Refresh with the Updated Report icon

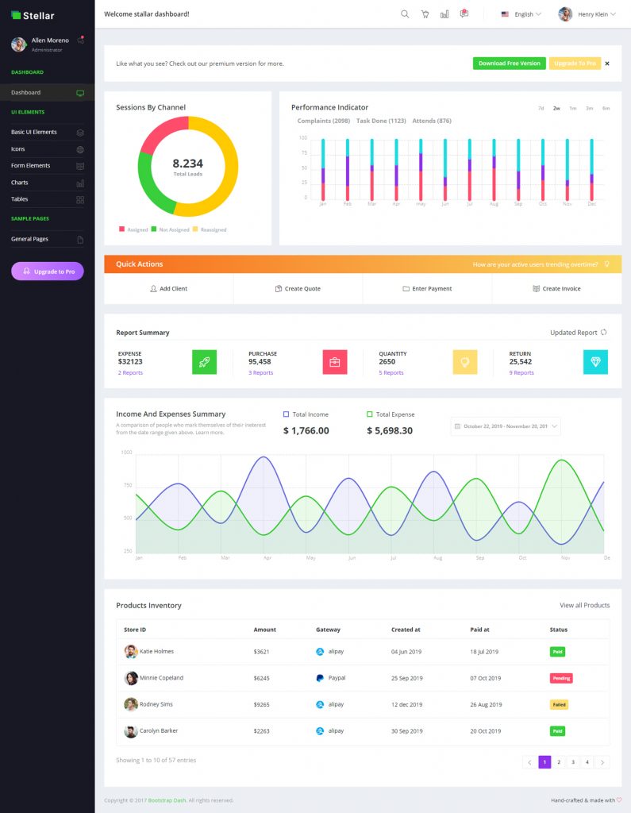click(603, 333)
